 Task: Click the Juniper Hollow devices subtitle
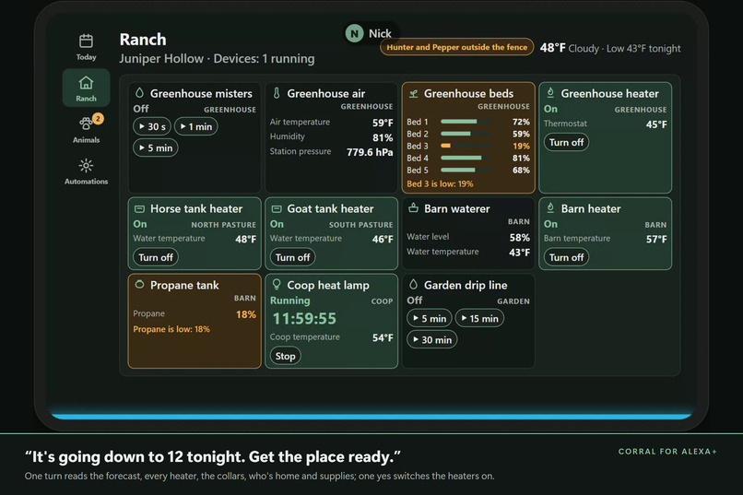pos(217,59)
